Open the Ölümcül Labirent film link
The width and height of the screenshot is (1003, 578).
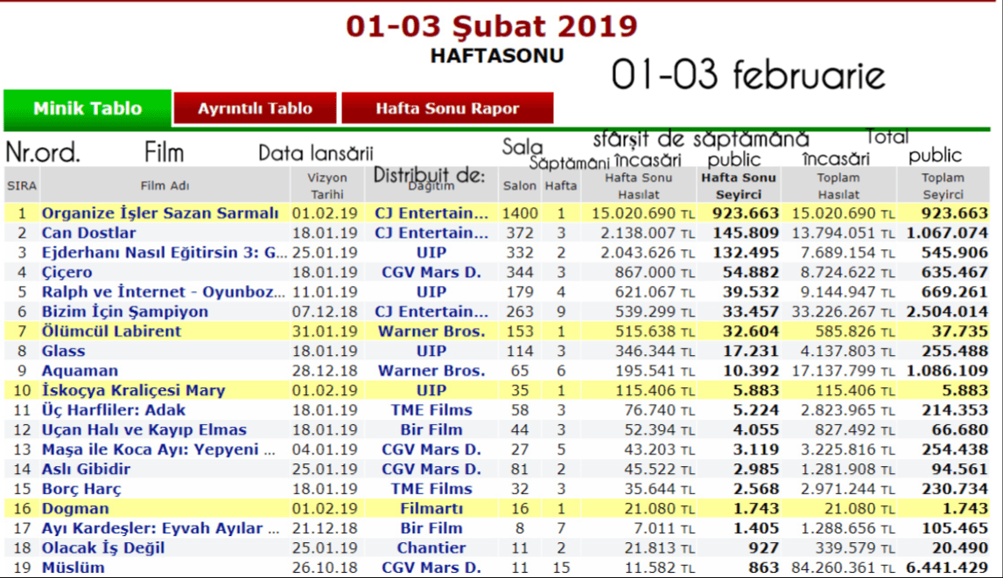[111, 331]
